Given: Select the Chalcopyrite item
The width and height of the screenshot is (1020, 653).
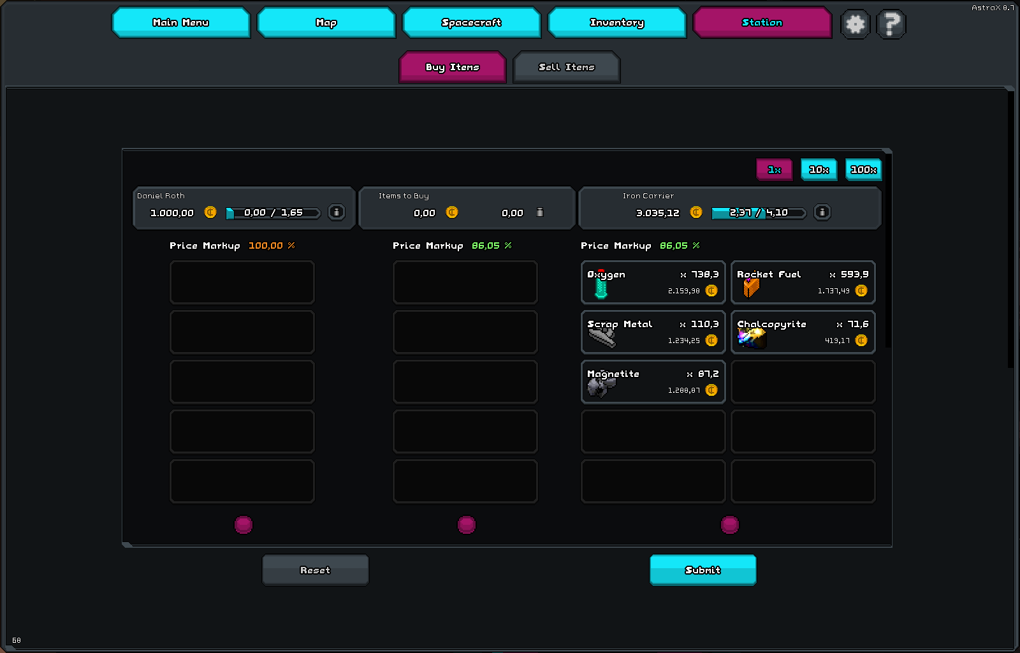Looking at the screenshot, I should pos(803,332).
